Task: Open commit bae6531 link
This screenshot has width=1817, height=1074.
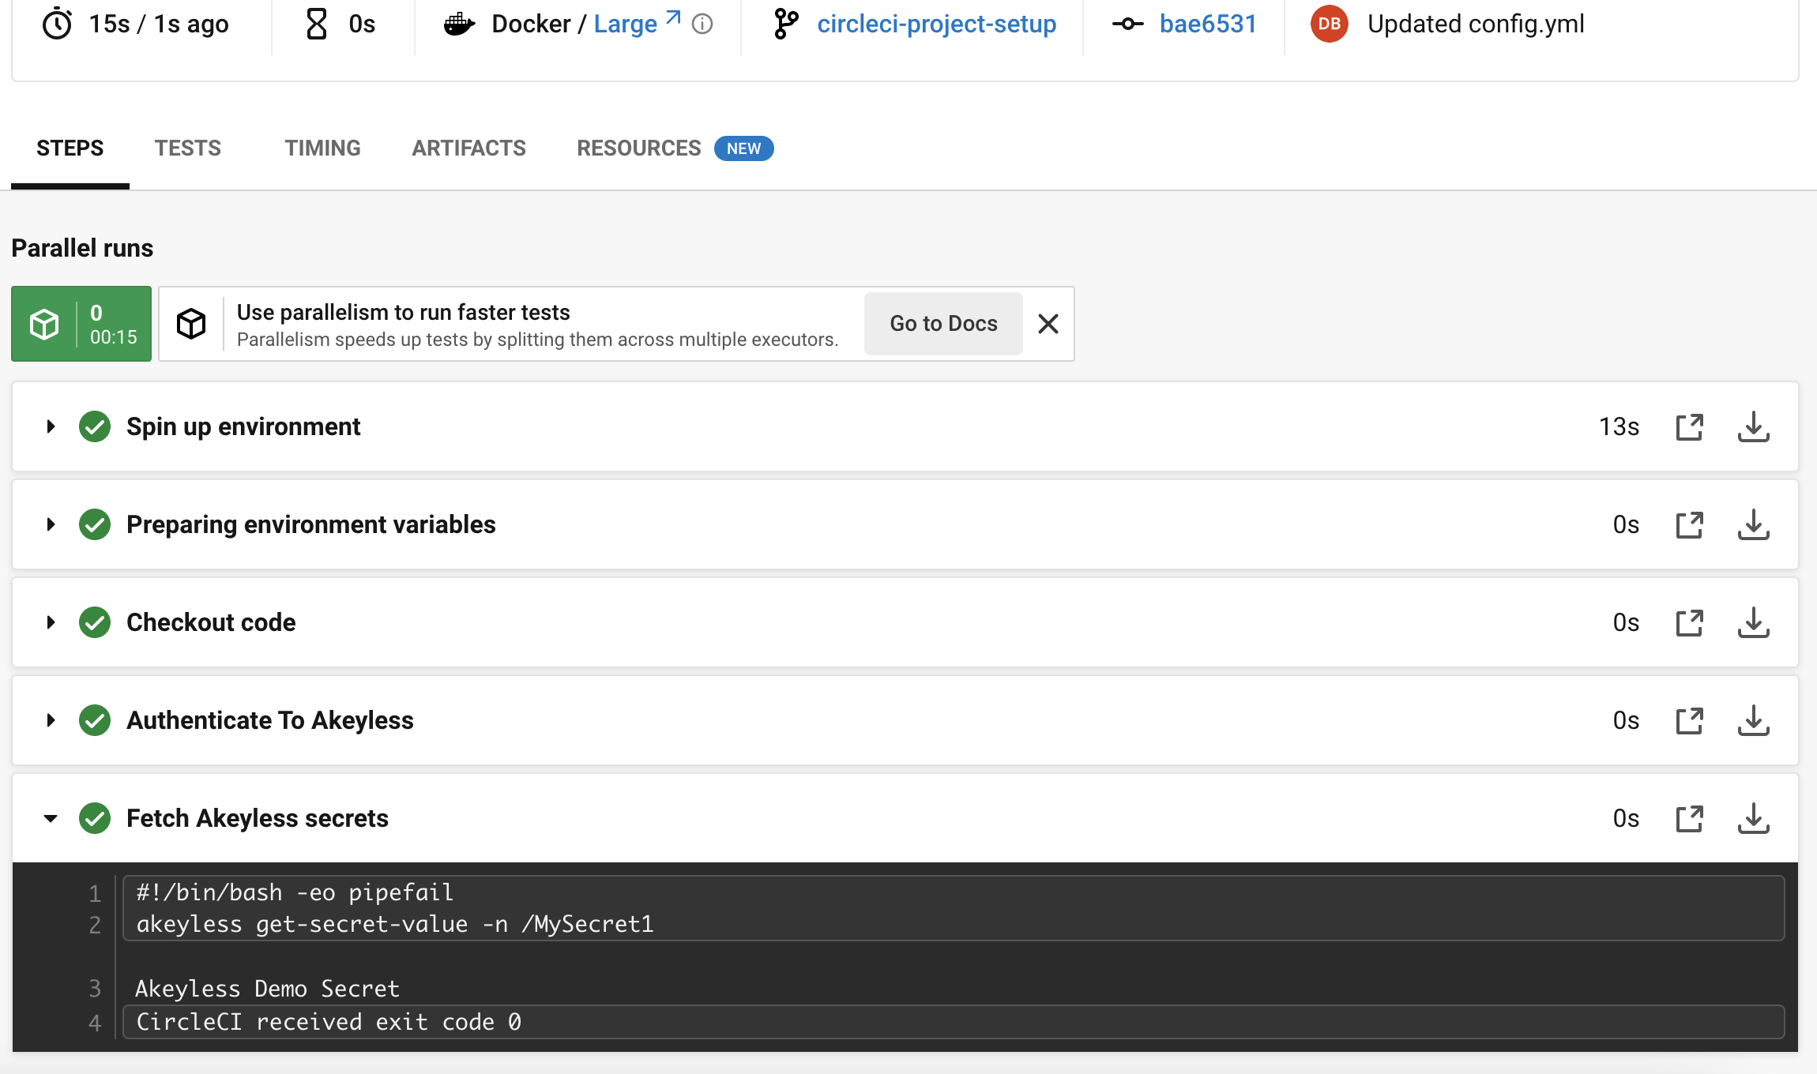Action: [x=1207, y=24]
